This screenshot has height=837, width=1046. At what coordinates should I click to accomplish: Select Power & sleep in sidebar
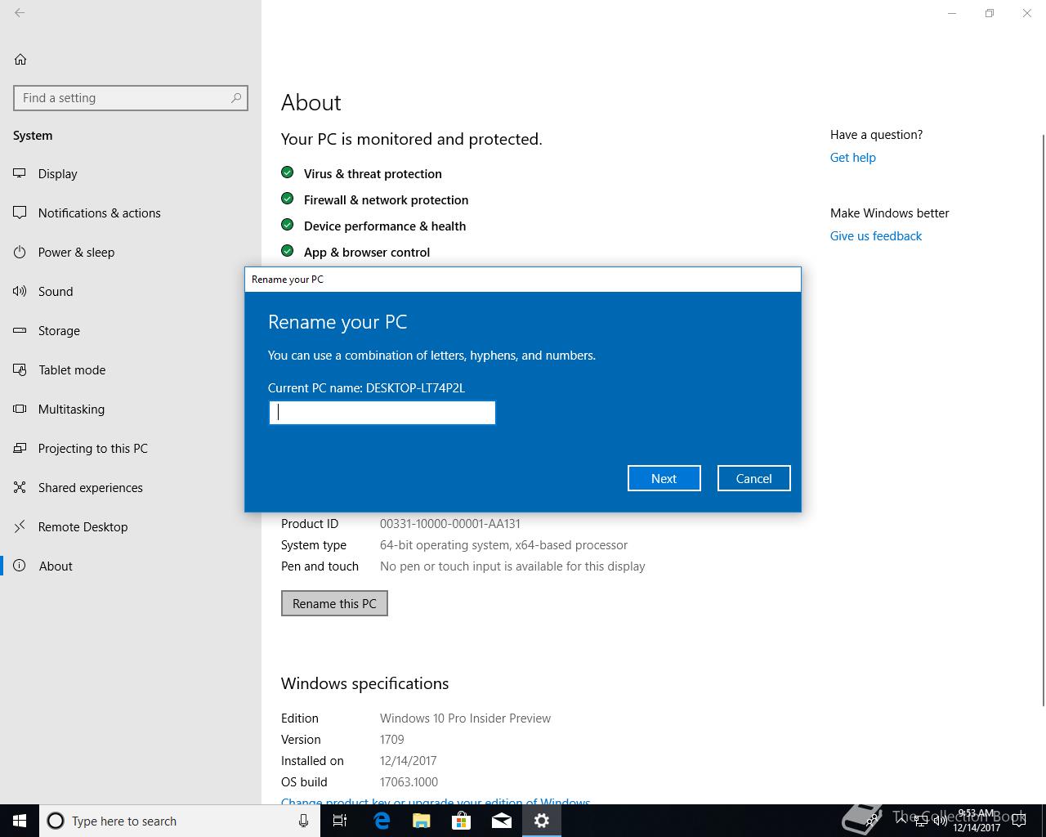click(131, 252)
